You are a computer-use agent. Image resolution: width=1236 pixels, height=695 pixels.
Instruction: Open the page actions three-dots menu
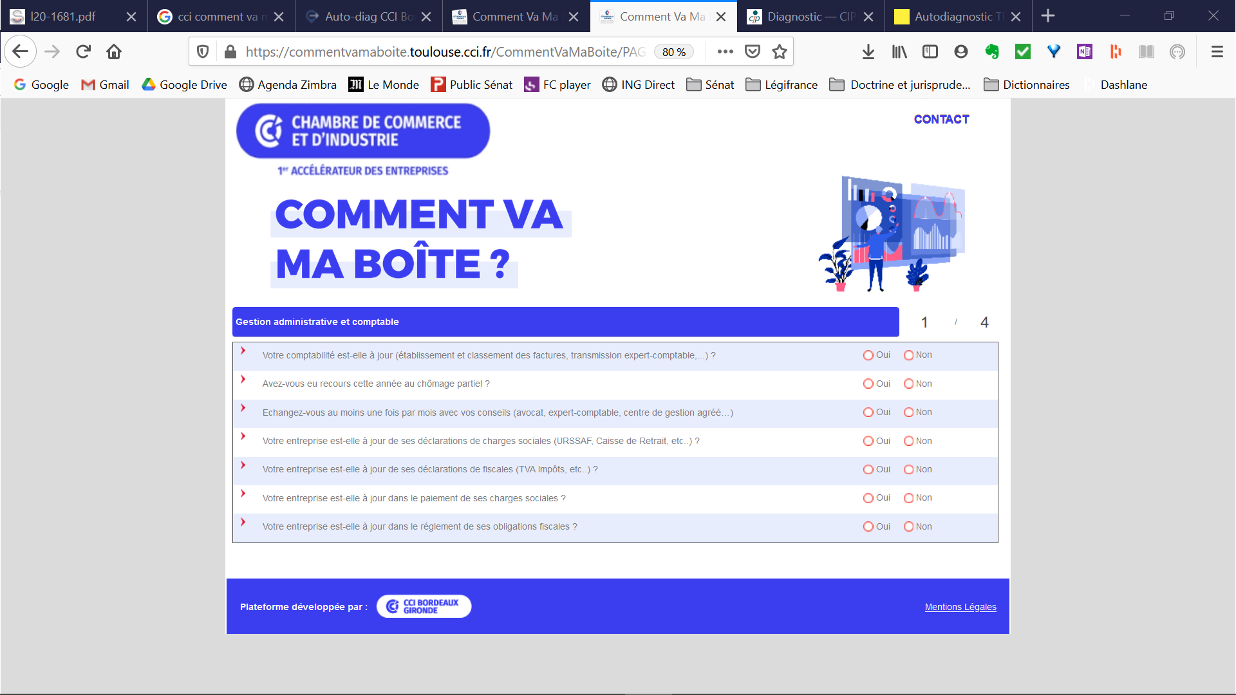725,51
